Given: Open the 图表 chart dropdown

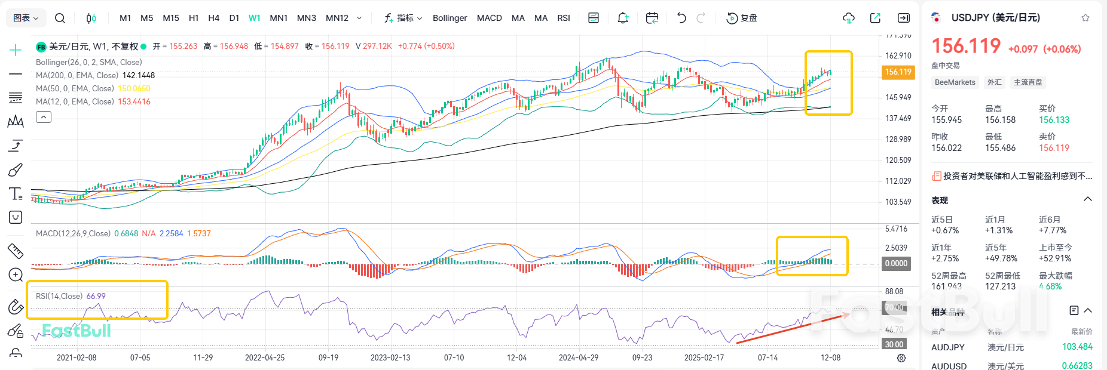Looking at the screenshot, I should coord(26,18).
